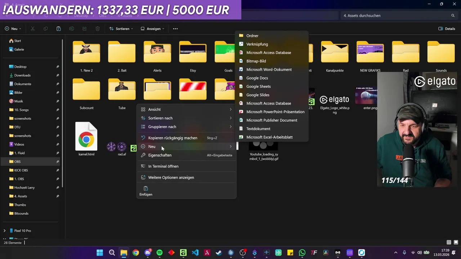Open Steam from the taskbar
Viewport: 461px width, 259px height.
219,253
